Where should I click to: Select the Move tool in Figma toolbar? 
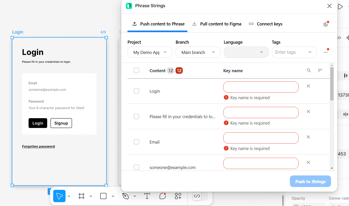(x=59, y=196)
